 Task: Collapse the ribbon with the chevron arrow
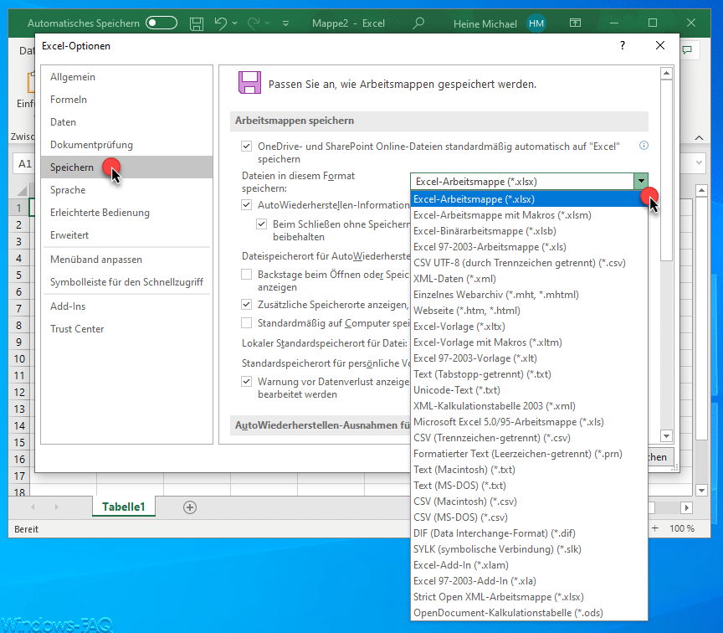click(699, 137)
